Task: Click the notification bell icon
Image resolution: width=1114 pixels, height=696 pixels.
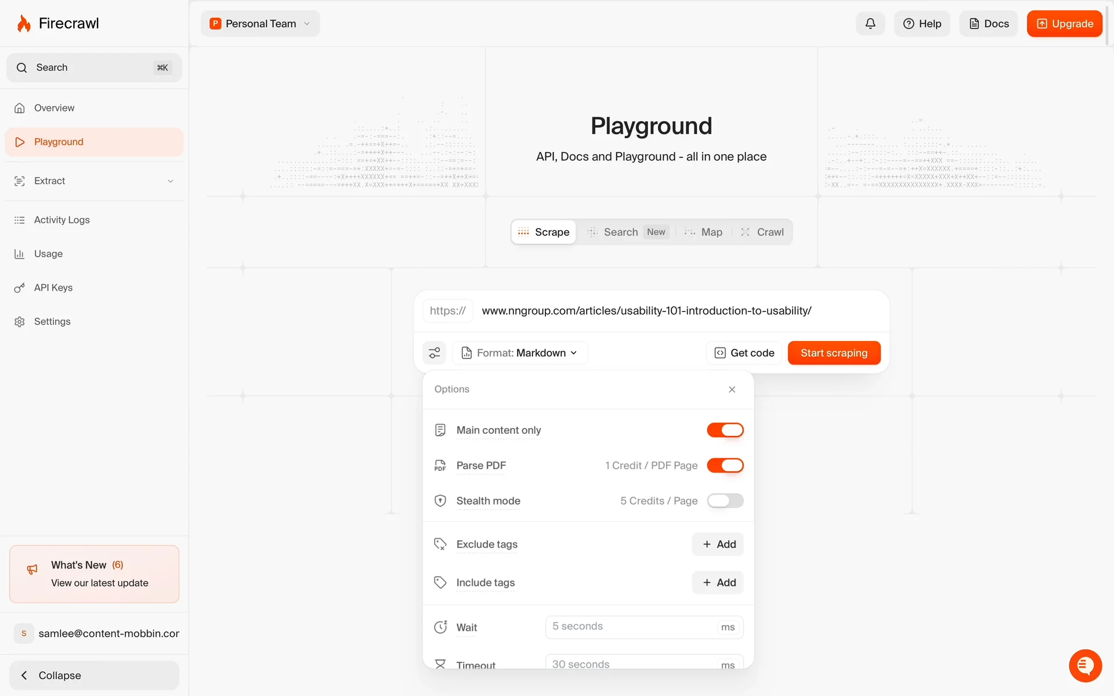Action: coord(870,24)
